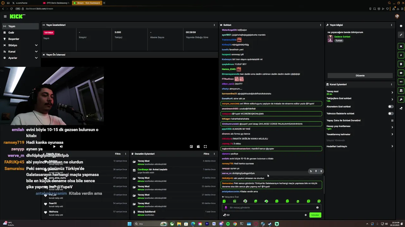Select Başarılar in left sidebar
This screenshot has width=405, height=227.
pos(21,39)
